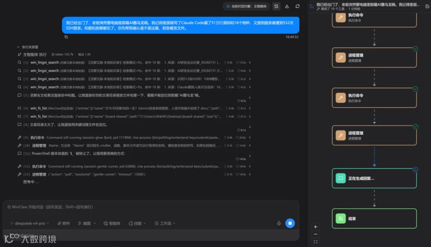Open the deepseek-v4-pro model dropdown
The width and height of the screenshot is (431, 247).
[x=30, y=224]
